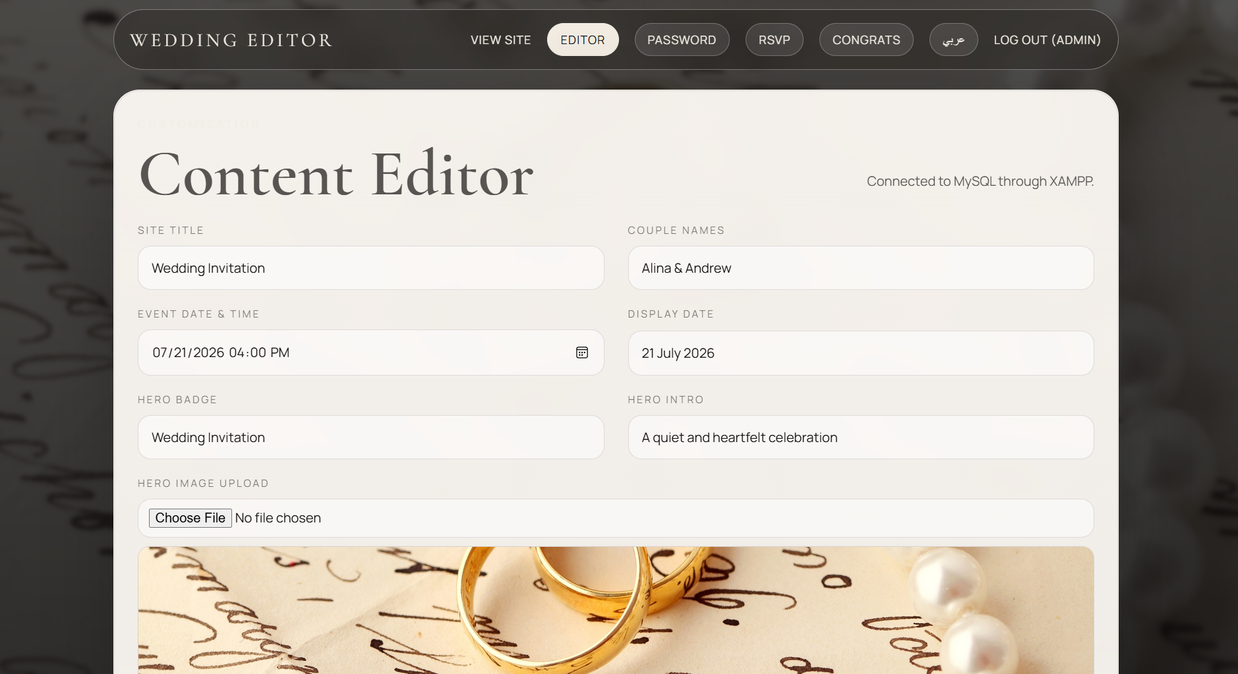Click the hero image preview of rings
This screenshot has width=1238, height=674.
click(615, 609)
